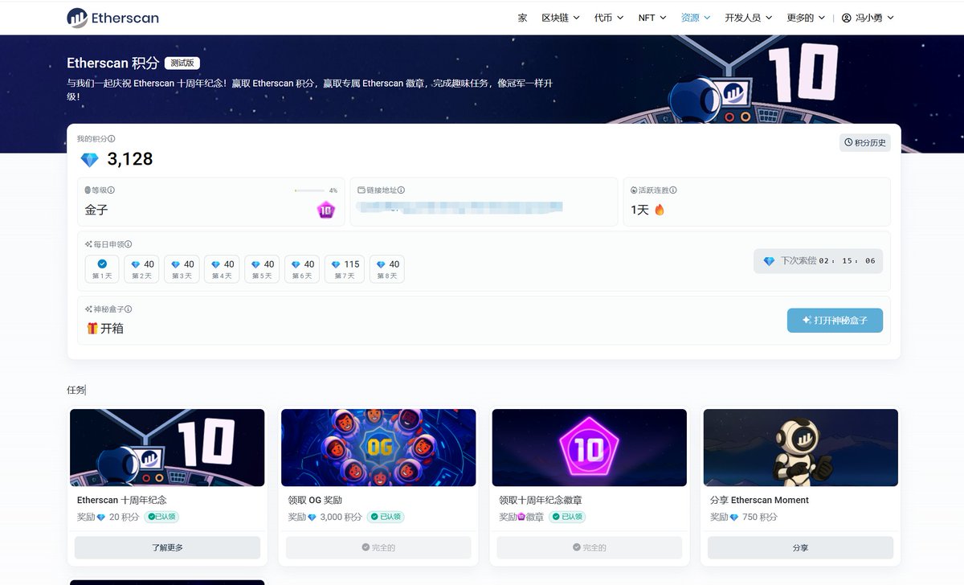Click the 750 积分 reward text
The width and height of the screenshot is (964, 585).
(x=760, y=517)
